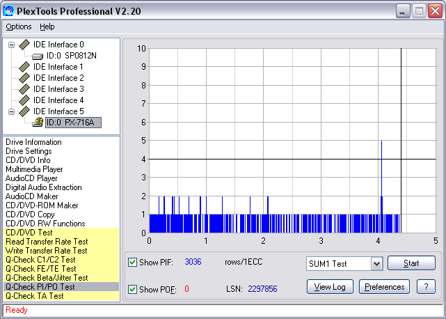Click the rows/1ECC label
446x319 pixels.
244,262
